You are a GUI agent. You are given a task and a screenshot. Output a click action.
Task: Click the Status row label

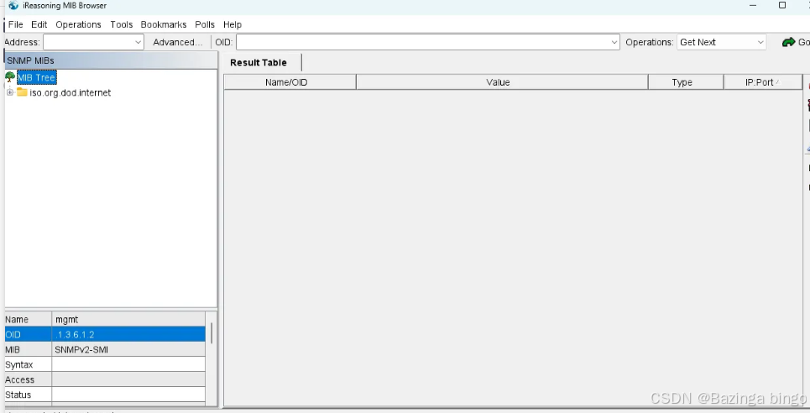(x=18, y=395)
